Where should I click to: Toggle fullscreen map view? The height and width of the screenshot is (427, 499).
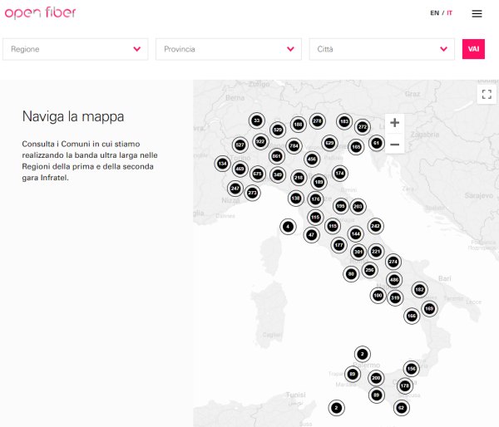point(487,94)
